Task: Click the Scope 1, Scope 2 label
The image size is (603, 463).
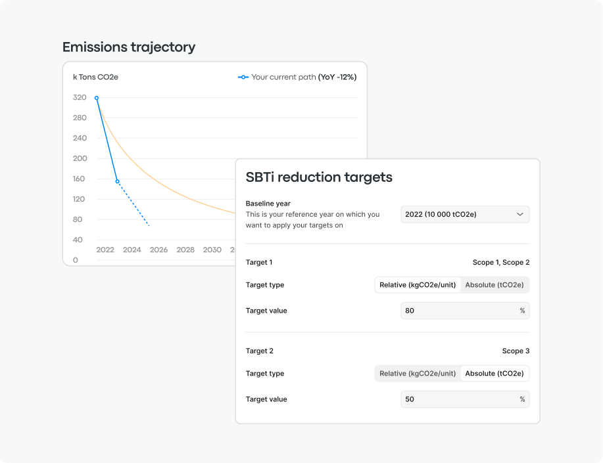Action: coord(500,263)
